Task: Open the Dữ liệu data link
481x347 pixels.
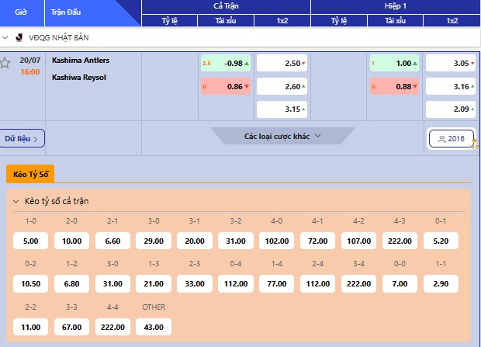Action: (22, 138)
